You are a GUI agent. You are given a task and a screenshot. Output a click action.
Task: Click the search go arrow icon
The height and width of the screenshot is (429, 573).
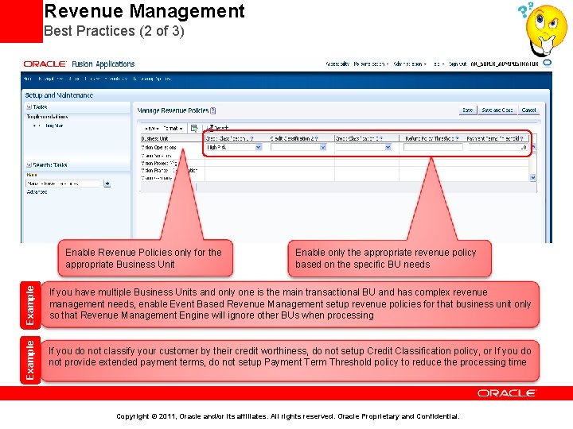tap(107, 184)
